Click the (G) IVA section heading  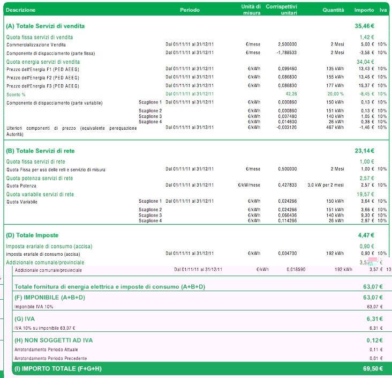pos(25,319)
